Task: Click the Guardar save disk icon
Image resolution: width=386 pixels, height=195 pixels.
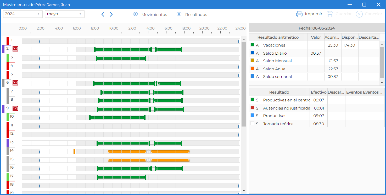Action: (330, 14)
